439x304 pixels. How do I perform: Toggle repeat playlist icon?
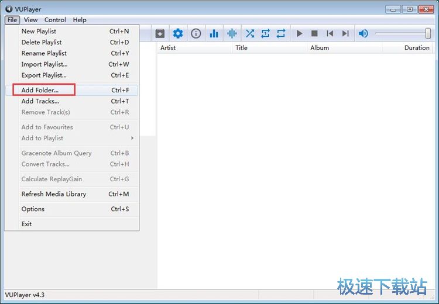click(x=281, y=33)
